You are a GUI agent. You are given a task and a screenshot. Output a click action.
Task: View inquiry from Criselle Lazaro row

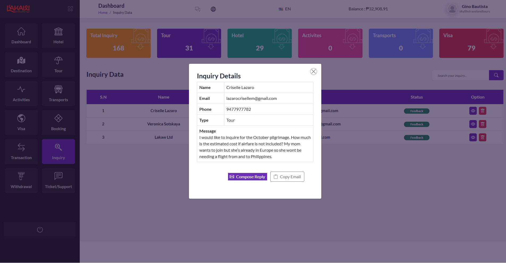tap(473, 111)
